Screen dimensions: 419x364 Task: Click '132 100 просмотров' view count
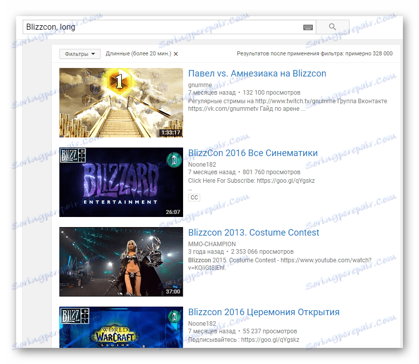click(271, 93)
